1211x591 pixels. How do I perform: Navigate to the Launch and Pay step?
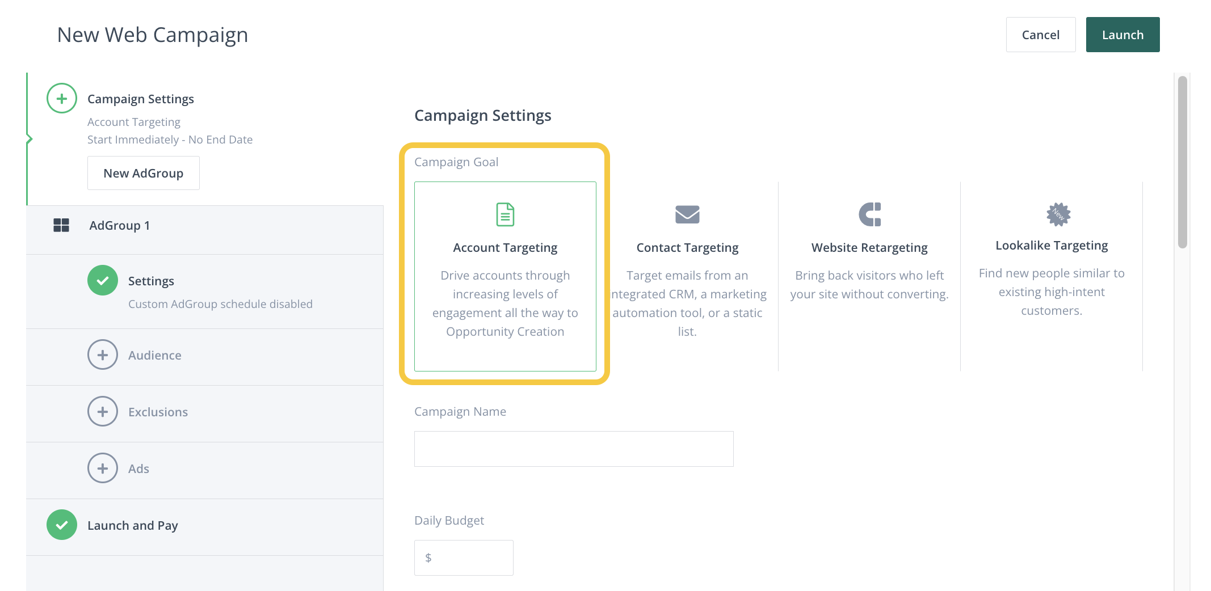coord(132,525)
